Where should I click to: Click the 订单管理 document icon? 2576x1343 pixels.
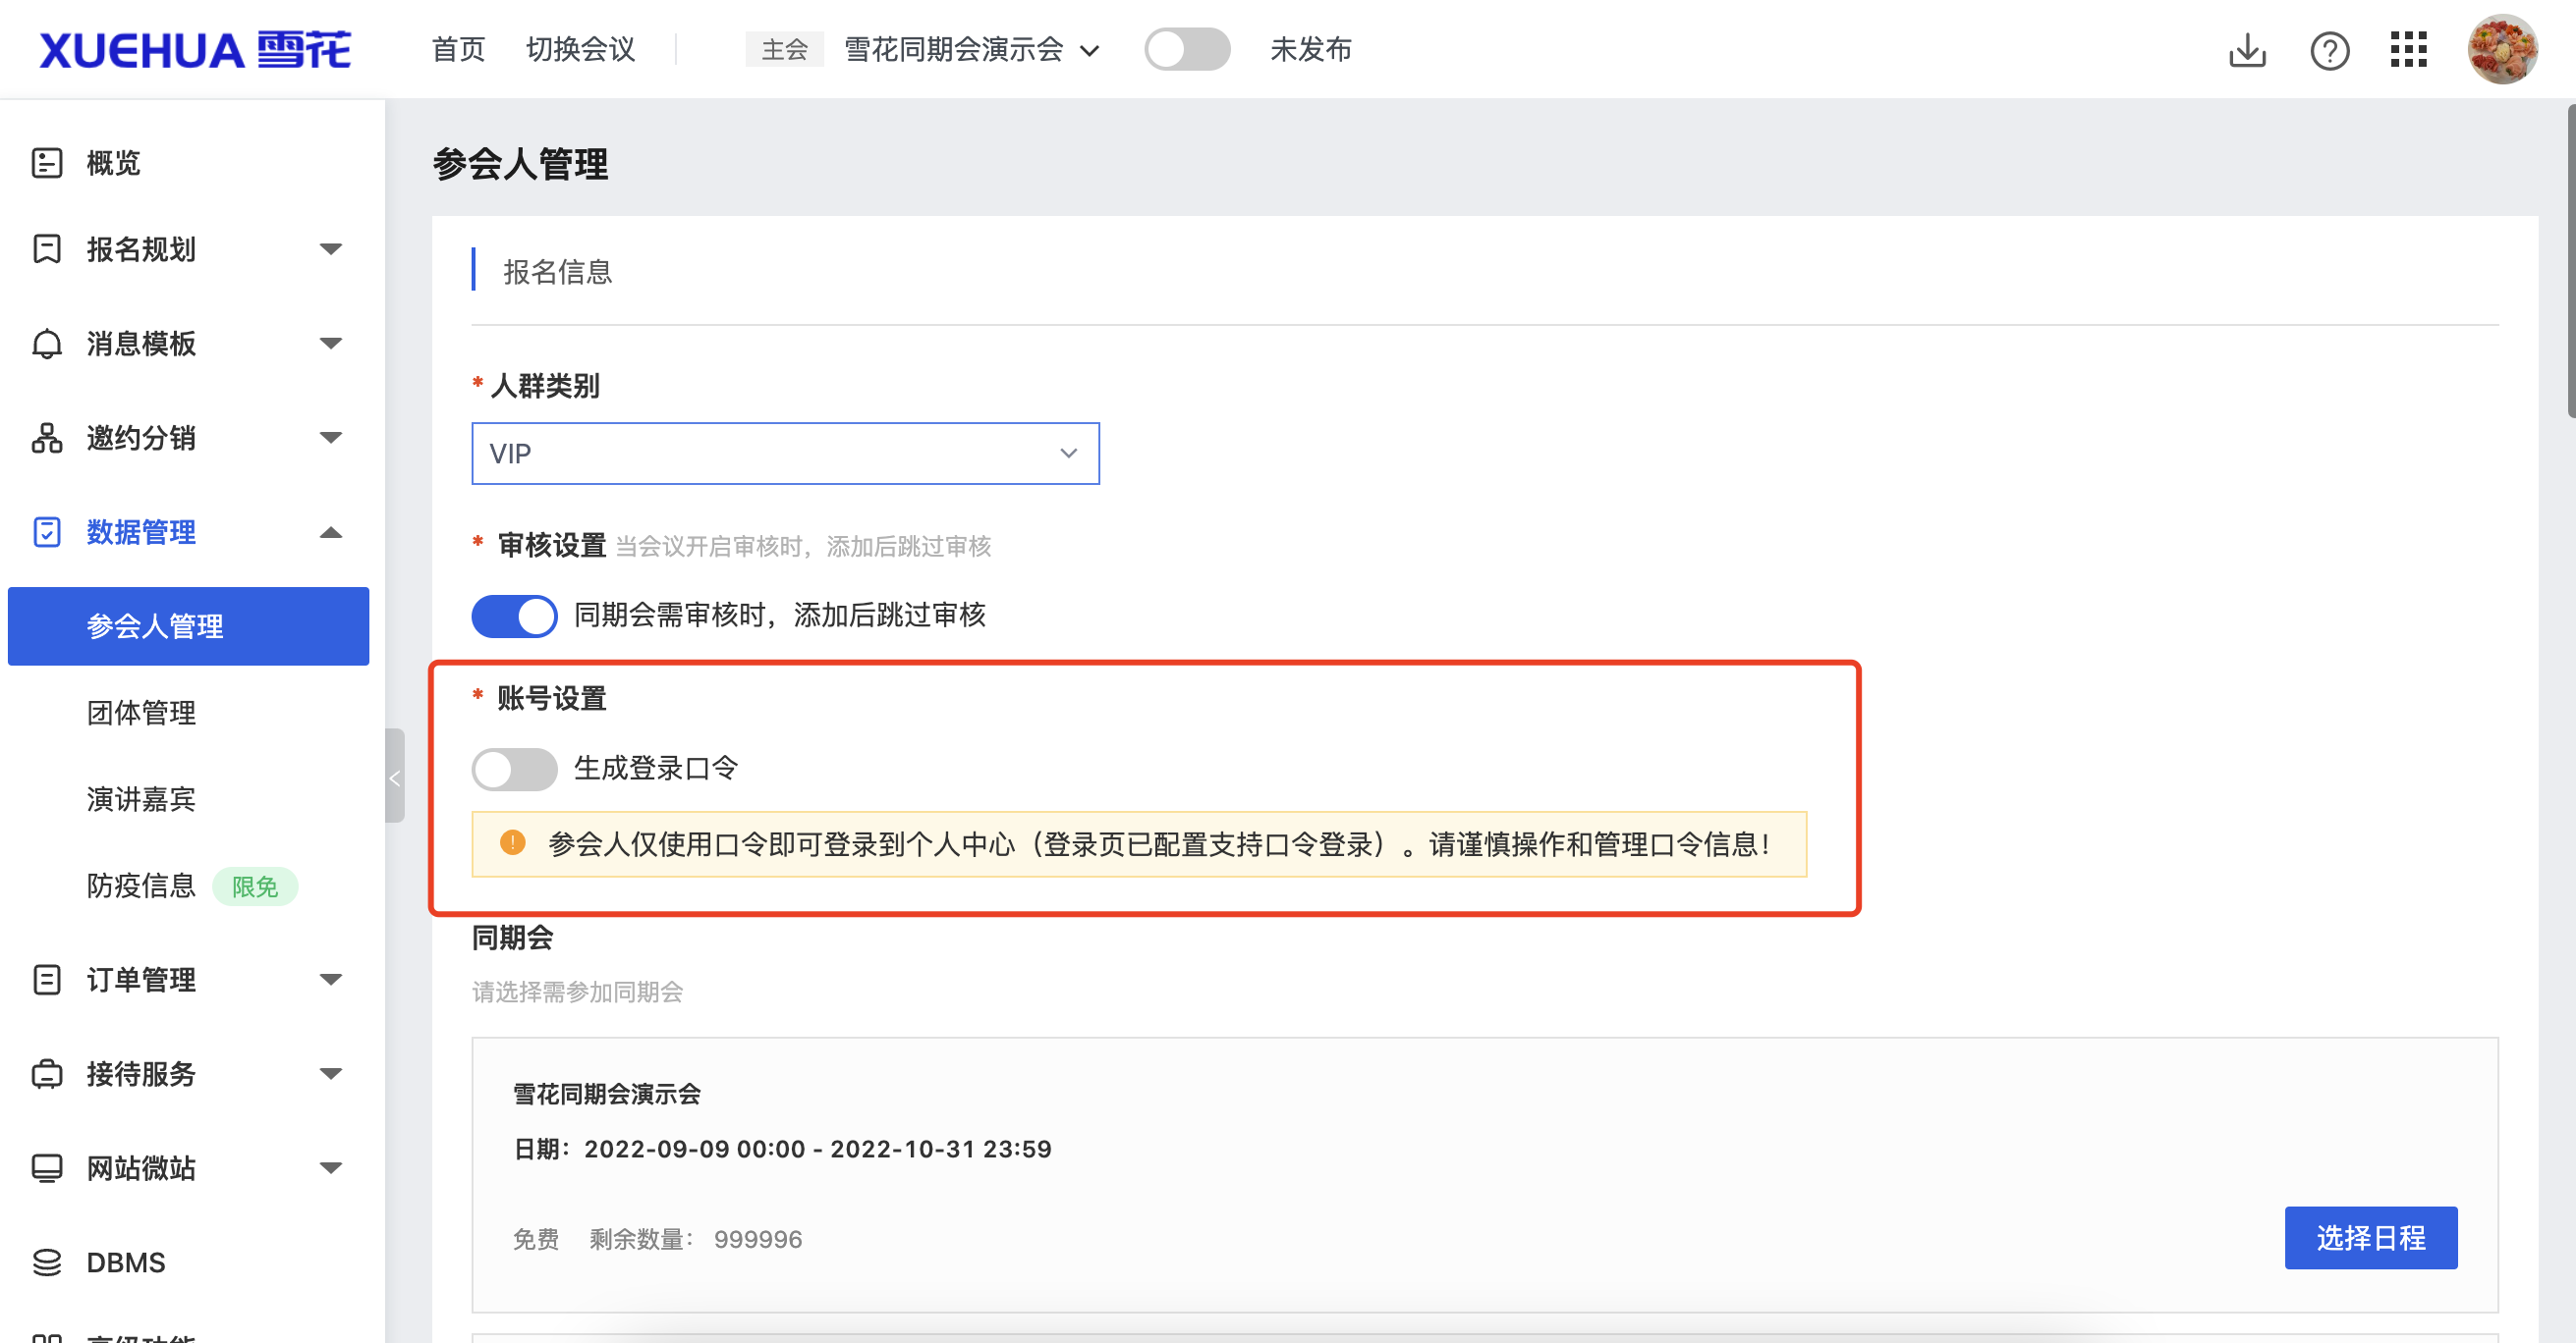[47, 980]
